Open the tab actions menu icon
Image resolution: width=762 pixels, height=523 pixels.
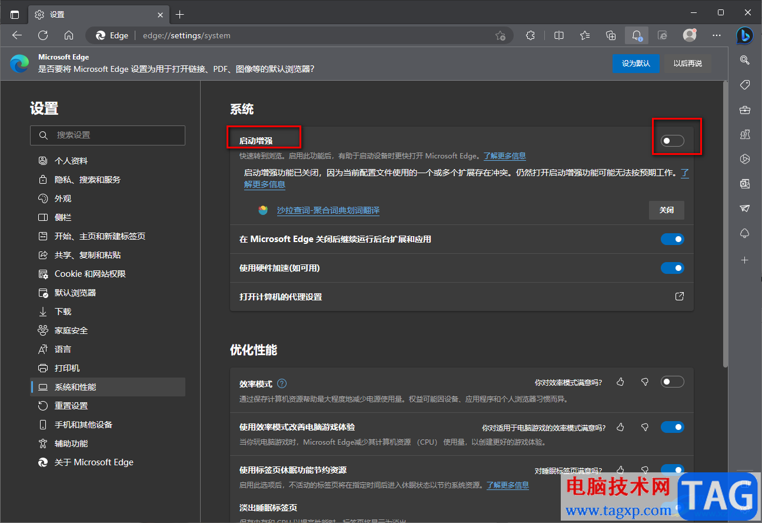[15, 14]
